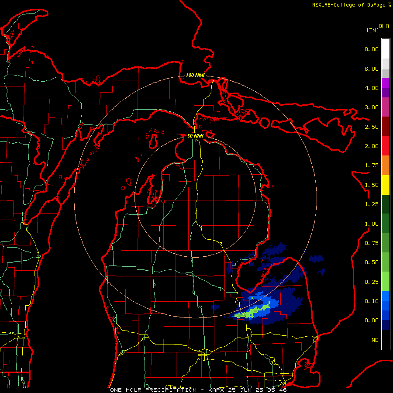The width and height of the screenshot is (393, 393).
Task: Click the OHA product label above legend
Action: pyautogui.click(x=384, y=26)
